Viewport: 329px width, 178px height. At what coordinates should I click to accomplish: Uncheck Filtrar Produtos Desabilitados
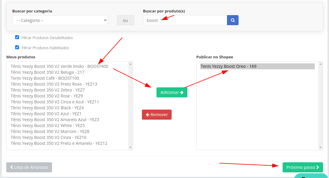coord(17,37)
